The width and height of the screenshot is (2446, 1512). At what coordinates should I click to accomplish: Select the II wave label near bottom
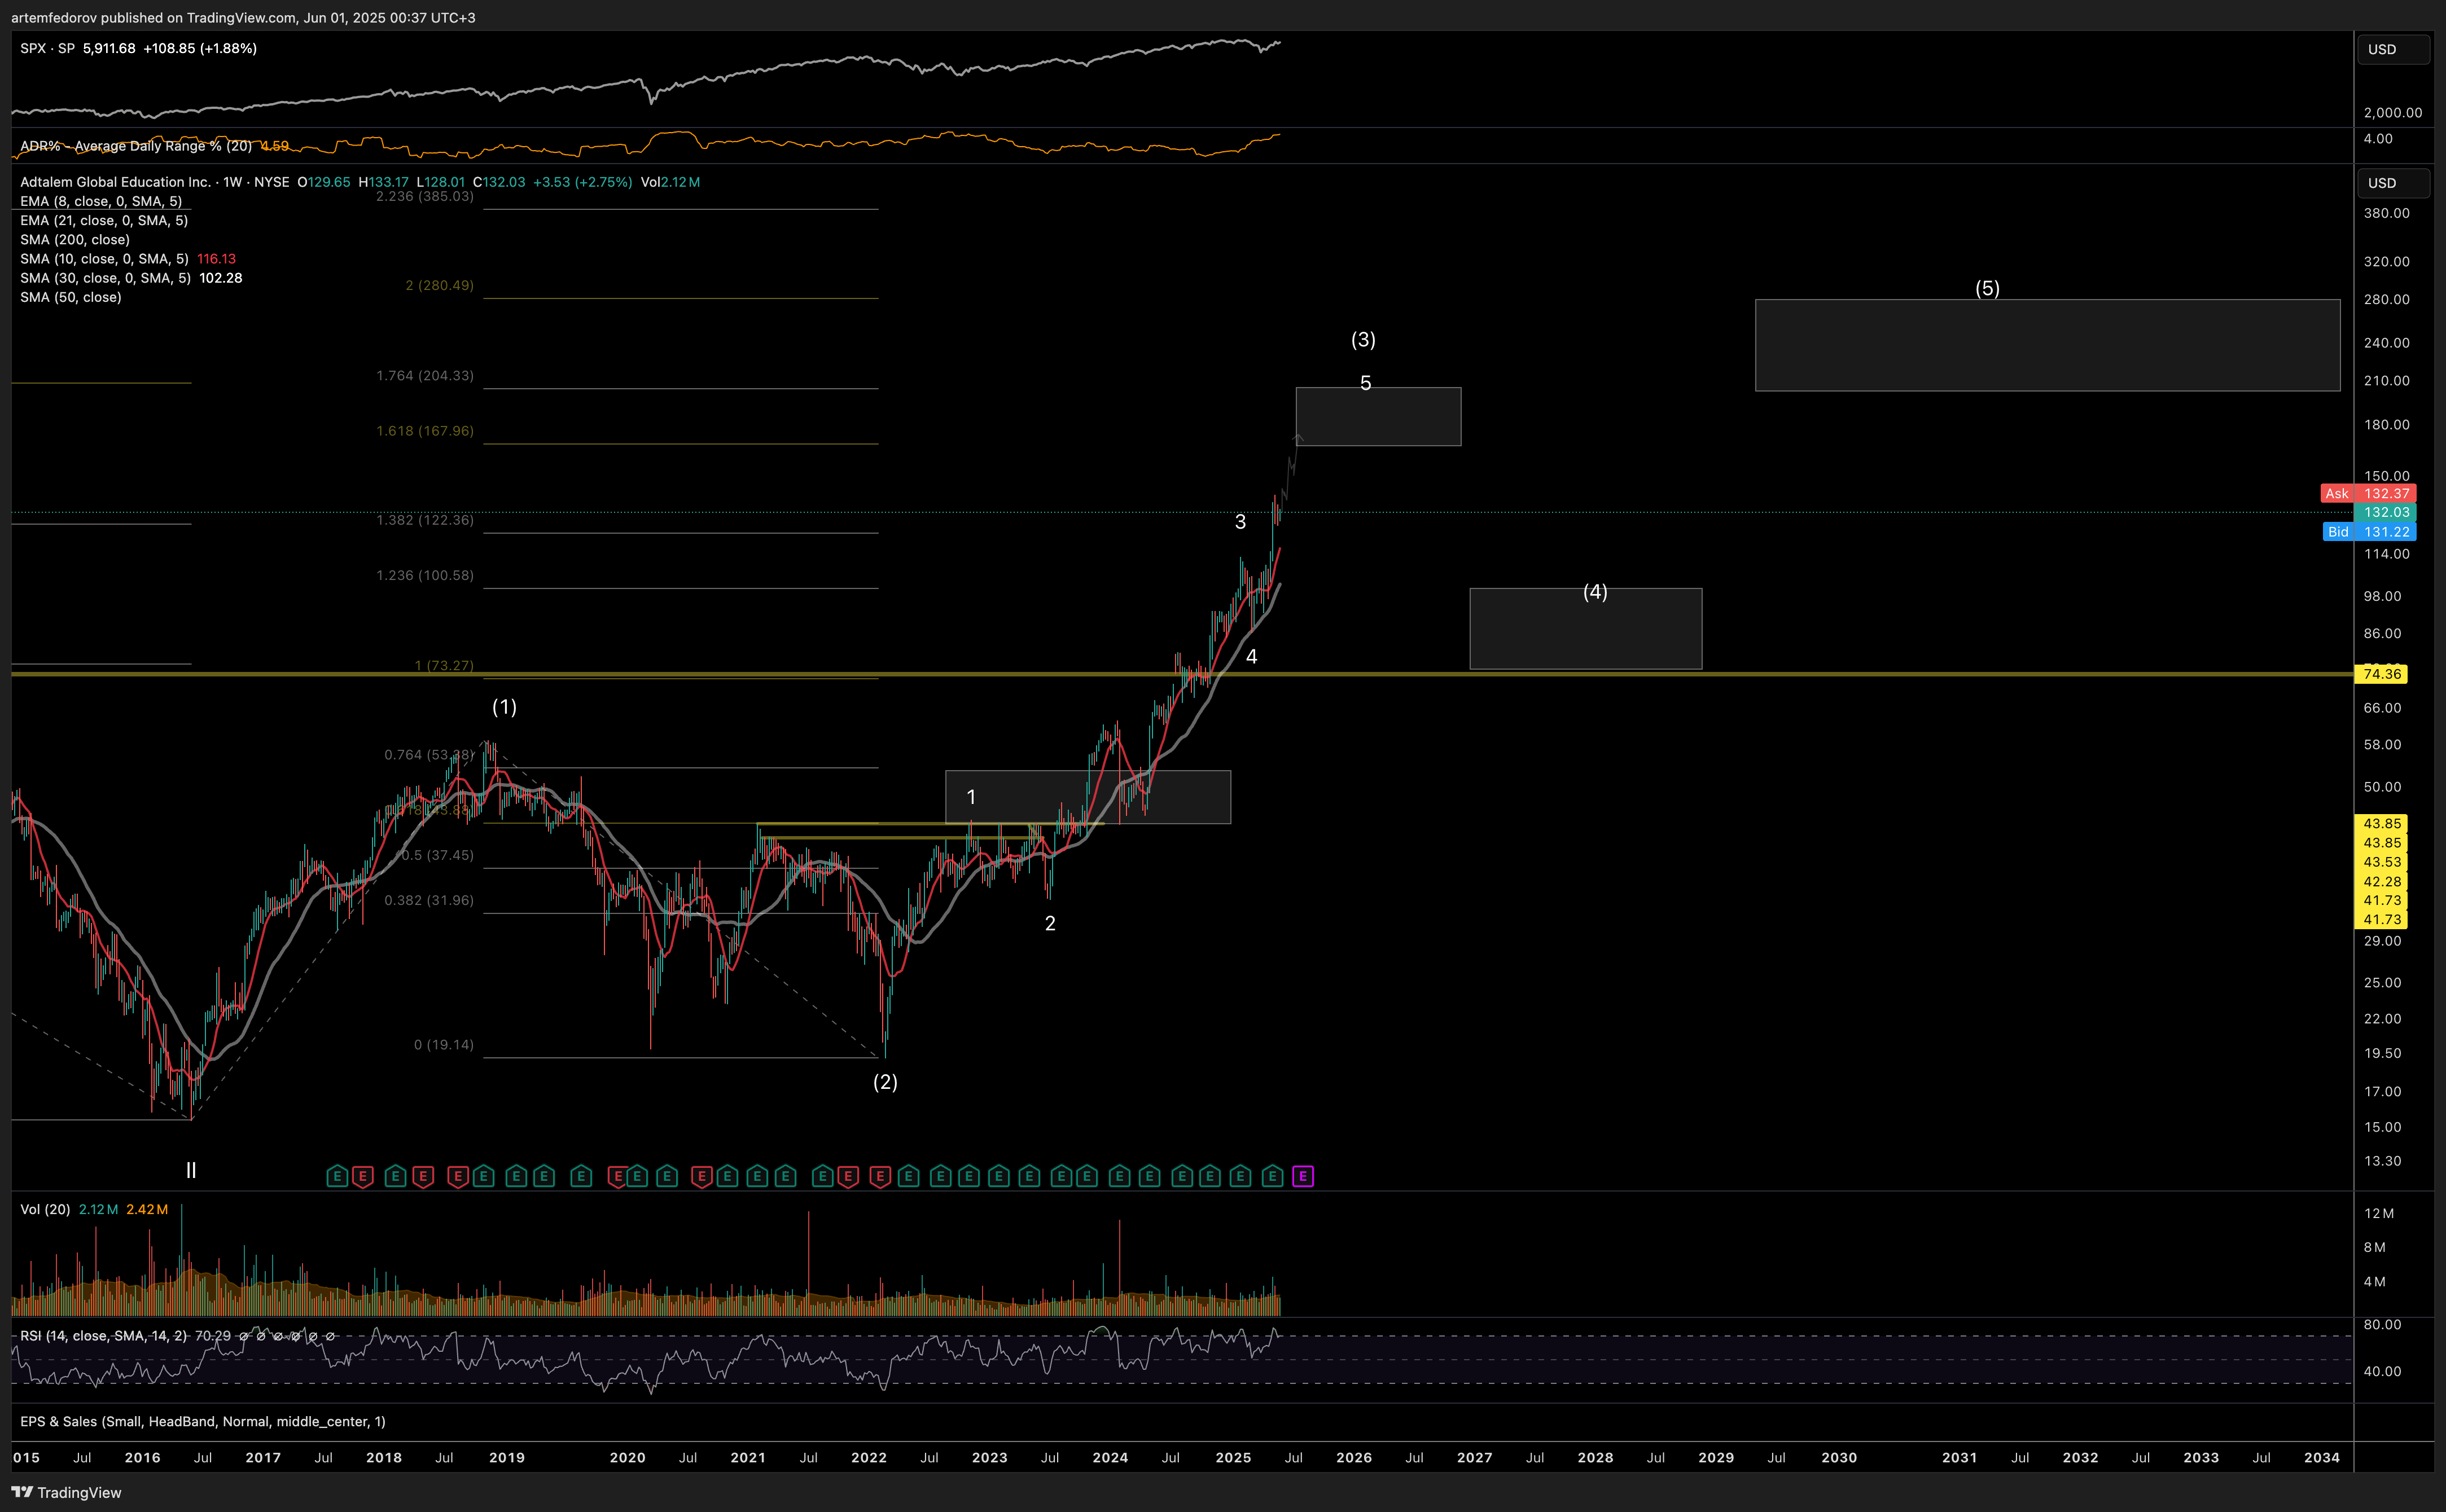[x=190, y=1170]
